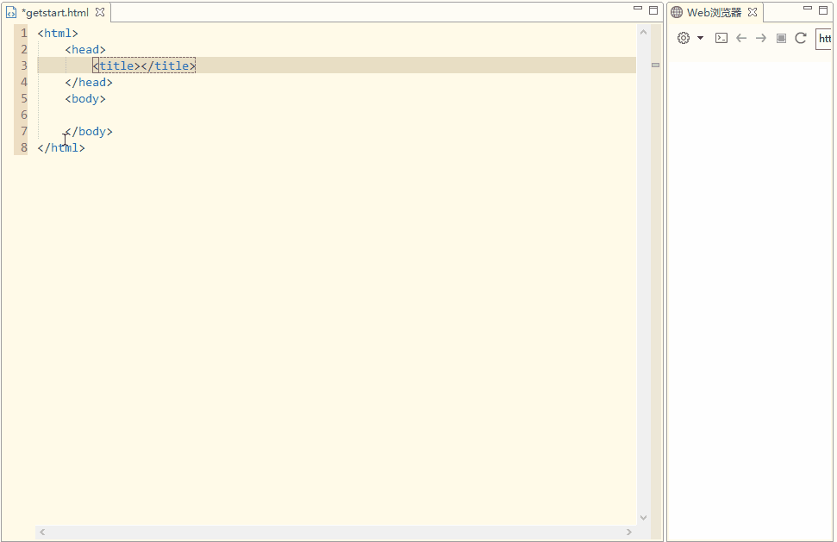Close the getstart.html tab
This screenshot has width=837, height=542.
click(x=100, y=12)
